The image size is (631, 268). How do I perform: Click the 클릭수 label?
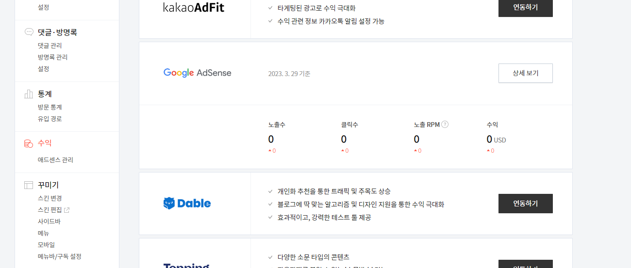(x=349, y=125)
